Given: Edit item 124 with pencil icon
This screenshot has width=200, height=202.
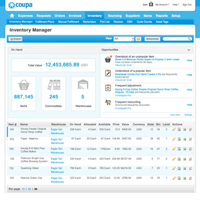Looking at the screenshot, I should click(x=174, y=130).
